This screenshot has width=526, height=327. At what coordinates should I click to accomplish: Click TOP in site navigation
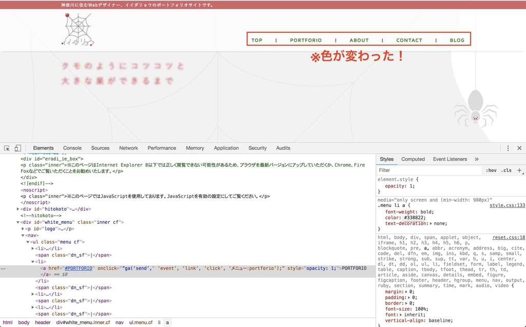pos(257,40)
